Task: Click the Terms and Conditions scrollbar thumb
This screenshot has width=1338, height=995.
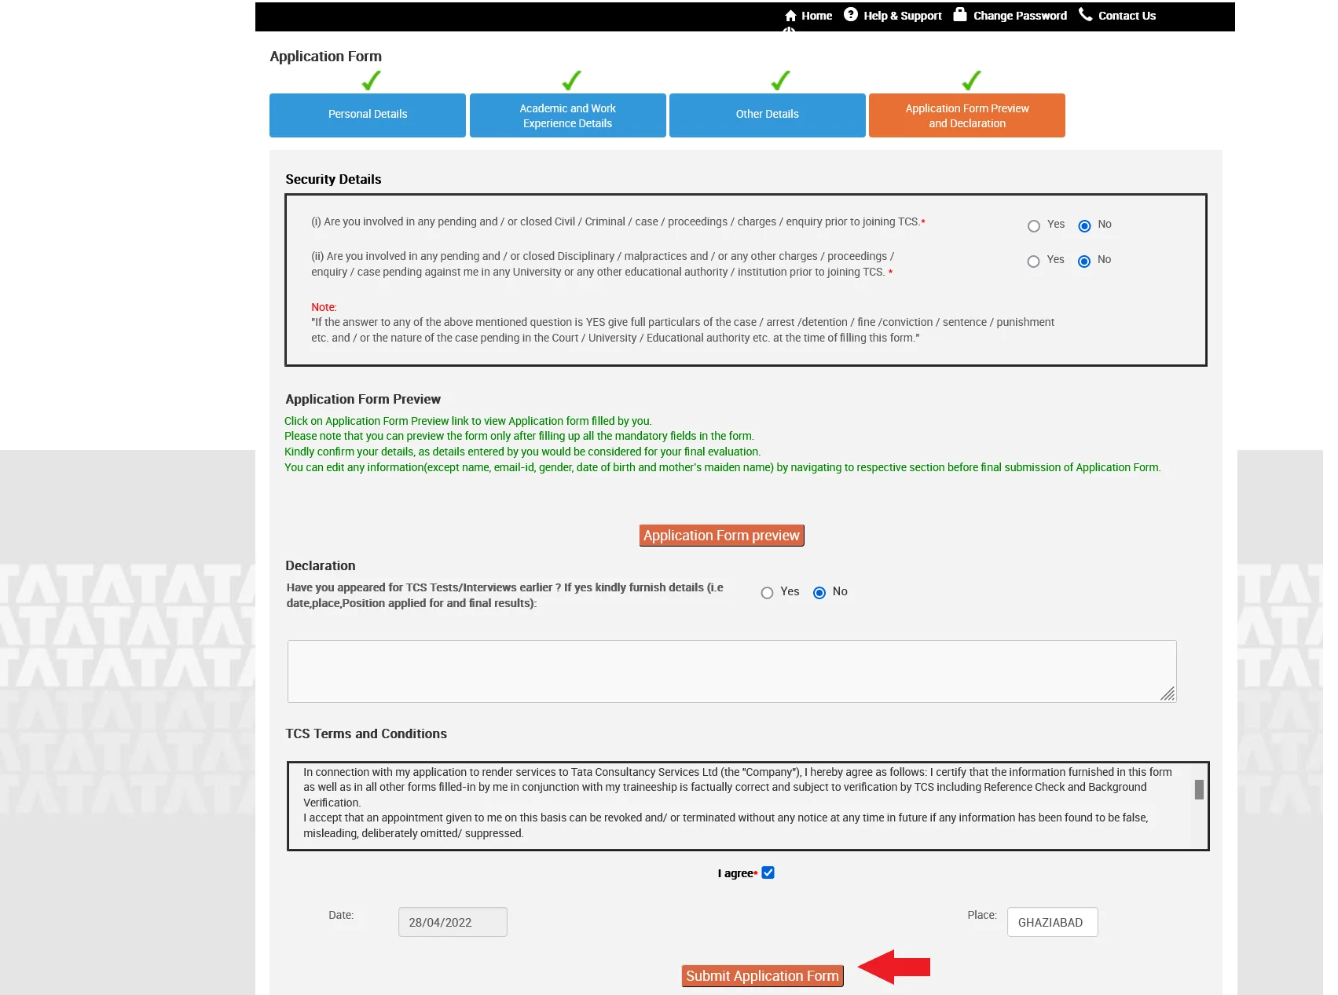Action: (1199, 789)
